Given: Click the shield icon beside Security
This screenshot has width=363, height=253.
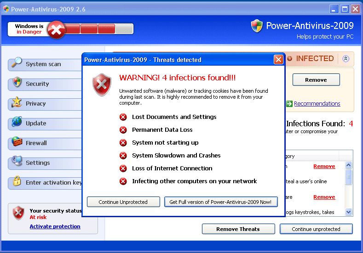Looking at the screenshot, I should point(17,83).
